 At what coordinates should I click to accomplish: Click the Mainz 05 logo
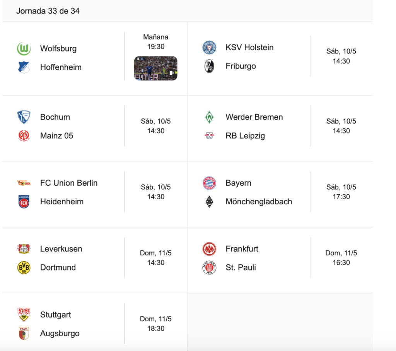(x=24, y=136)
